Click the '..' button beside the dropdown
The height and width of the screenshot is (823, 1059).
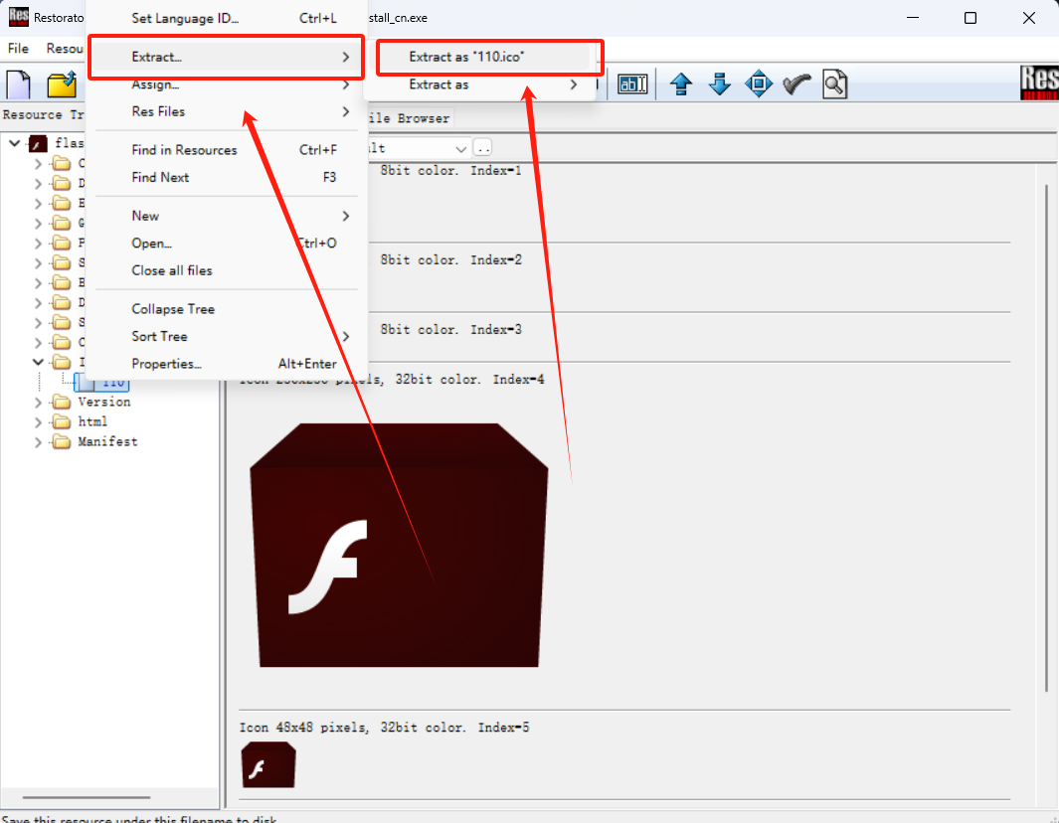pos(483,148)
